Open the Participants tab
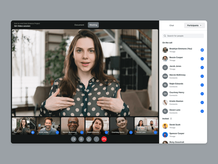Viewport: 218px width, 164px height. coord(194,25)
